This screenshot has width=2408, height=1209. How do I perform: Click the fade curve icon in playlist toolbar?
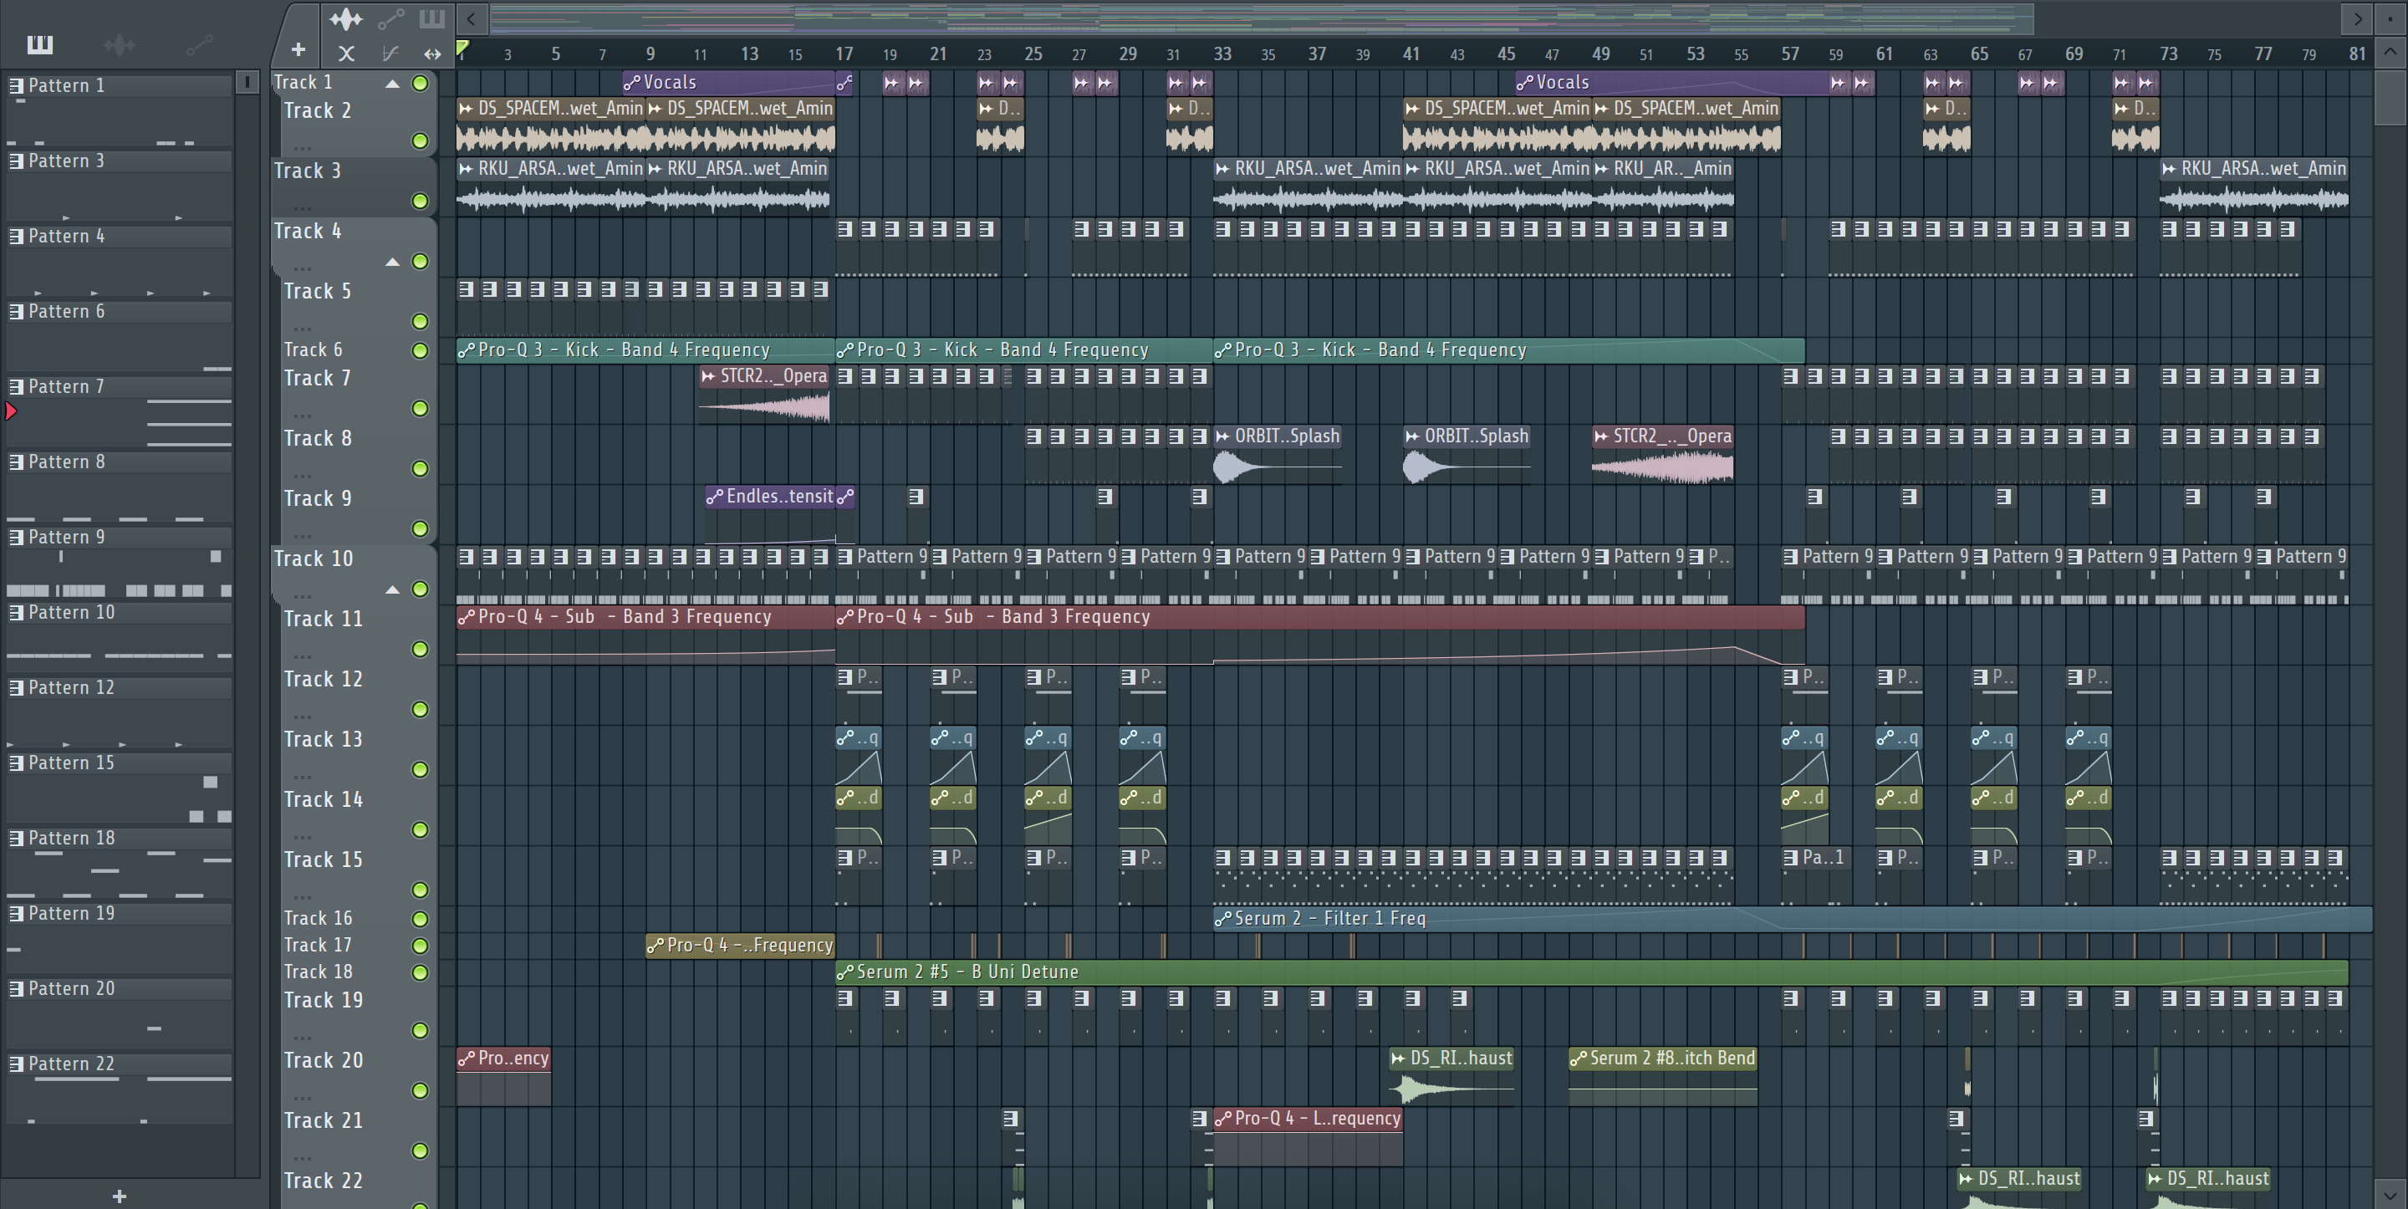click(390, 54)
